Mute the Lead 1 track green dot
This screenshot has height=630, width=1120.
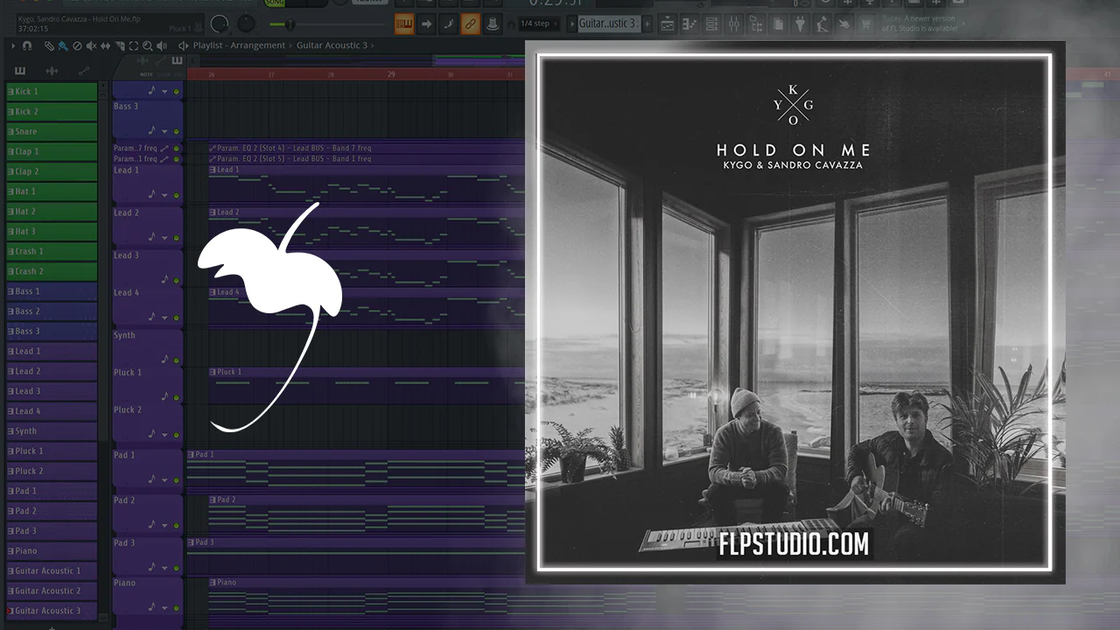(x=176, y=194)
